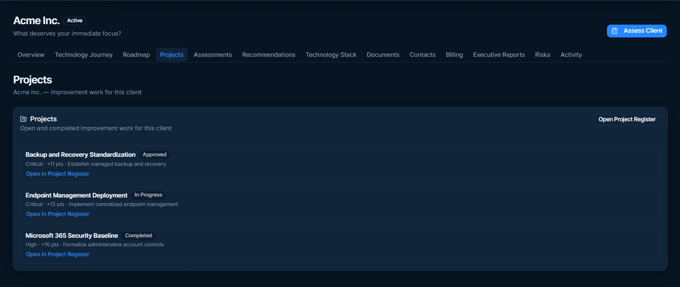
Task: Click the large Projects page heading
Action: pyautogui.click(x=32, y=80)
